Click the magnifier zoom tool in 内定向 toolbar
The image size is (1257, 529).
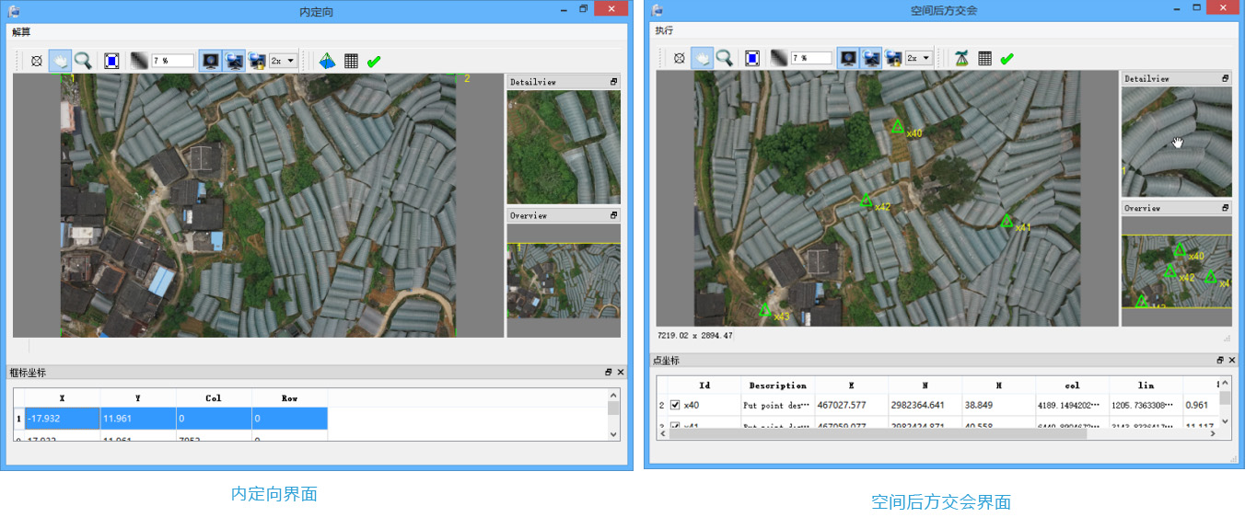(x=83, y=61)
